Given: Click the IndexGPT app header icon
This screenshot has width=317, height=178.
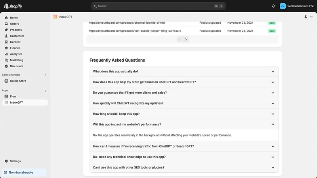Looking at the screenshot, I should tap(55, 17).
